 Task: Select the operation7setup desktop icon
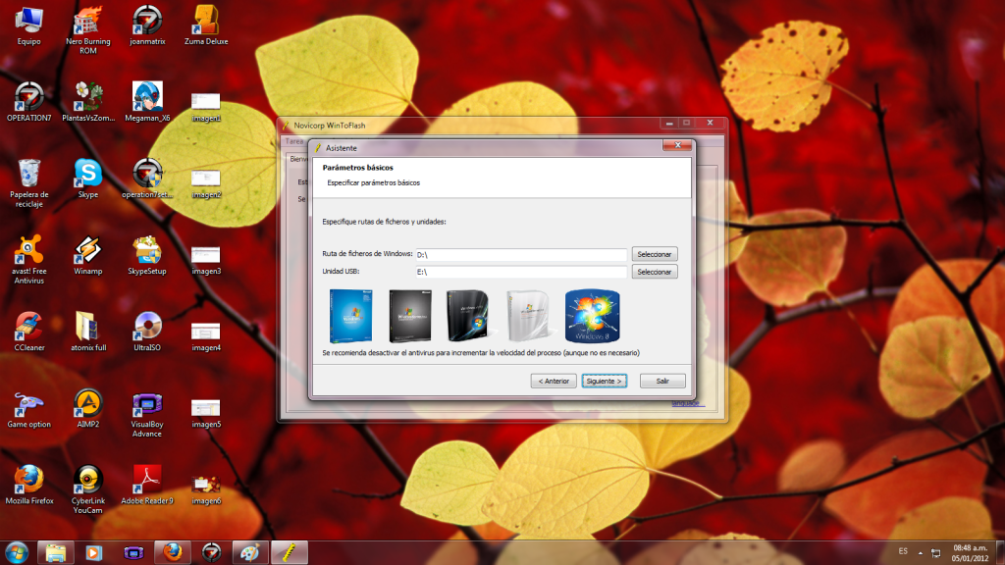pyautogui.click(x=147, y=179)
